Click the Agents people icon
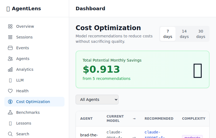 (x=10, y=59)
